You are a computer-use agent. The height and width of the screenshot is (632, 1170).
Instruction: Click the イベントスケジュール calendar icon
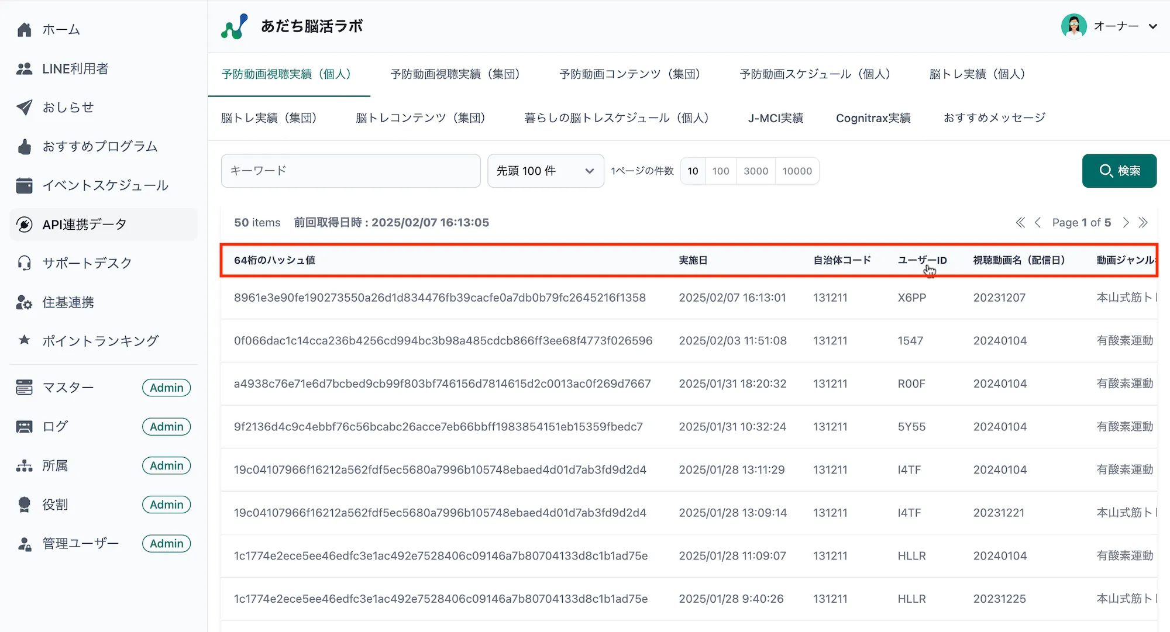click(x=24, y=185)
